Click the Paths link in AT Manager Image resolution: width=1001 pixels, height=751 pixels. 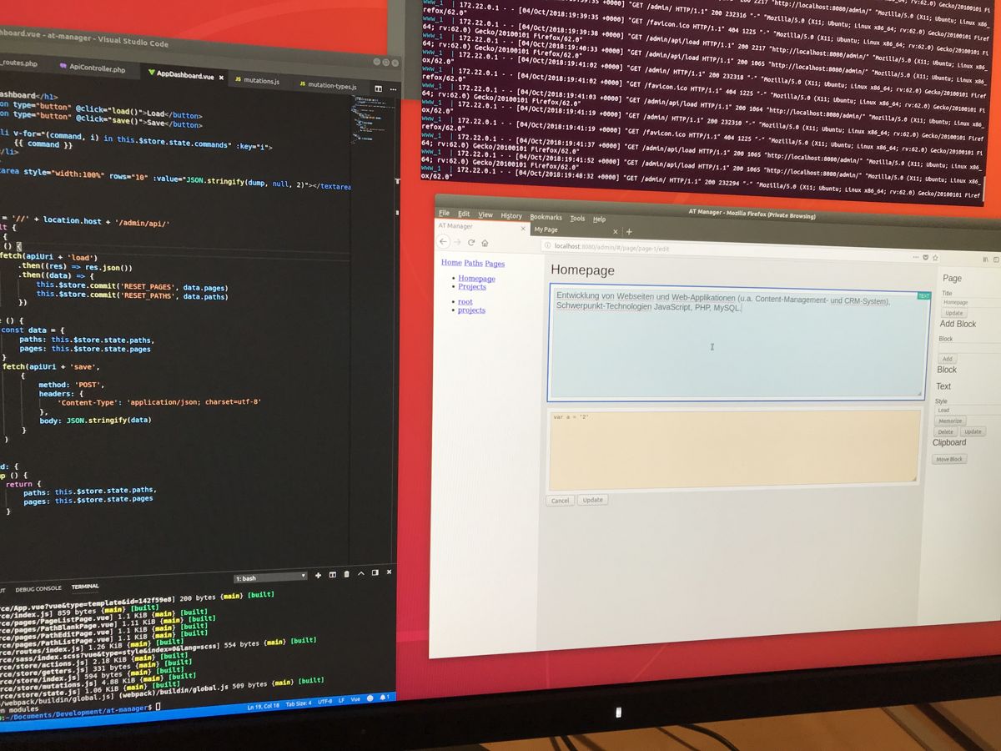(x=473, y=263)
